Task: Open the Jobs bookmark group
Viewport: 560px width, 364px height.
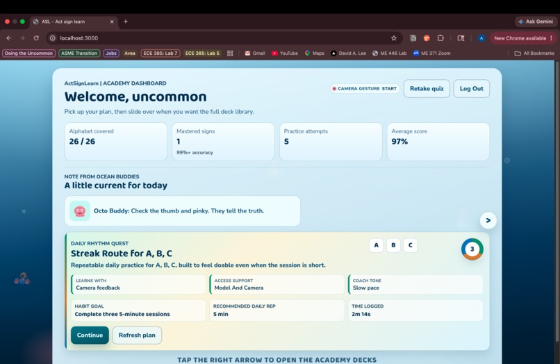Action: tap(111, 53)
